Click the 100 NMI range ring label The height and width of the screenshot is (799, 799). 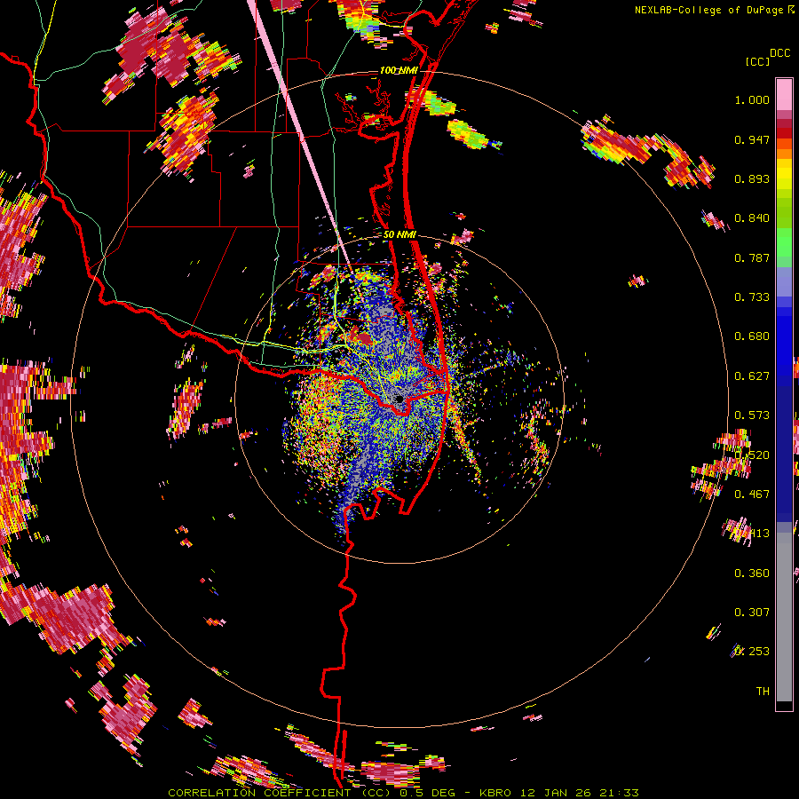399,70
